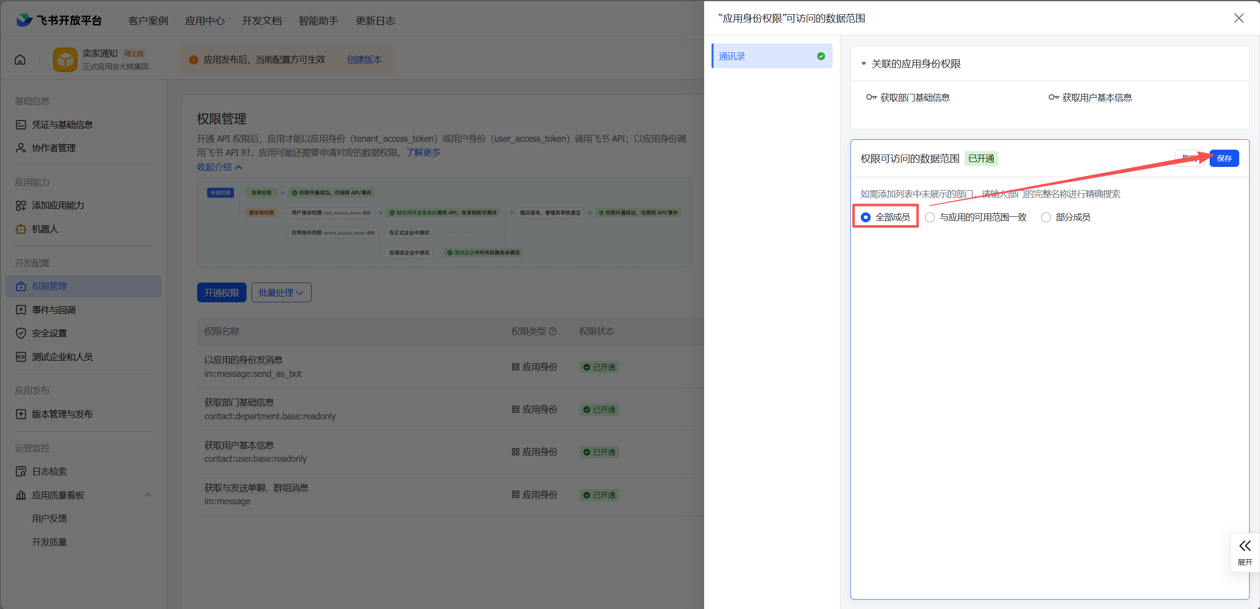Click the 安全设置 shield icon
1260x609 pixels.
click(x=21, y=333)
